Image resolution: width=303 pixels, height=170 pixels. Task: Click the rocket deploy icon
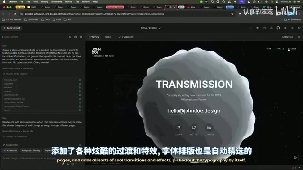[285, 28]
